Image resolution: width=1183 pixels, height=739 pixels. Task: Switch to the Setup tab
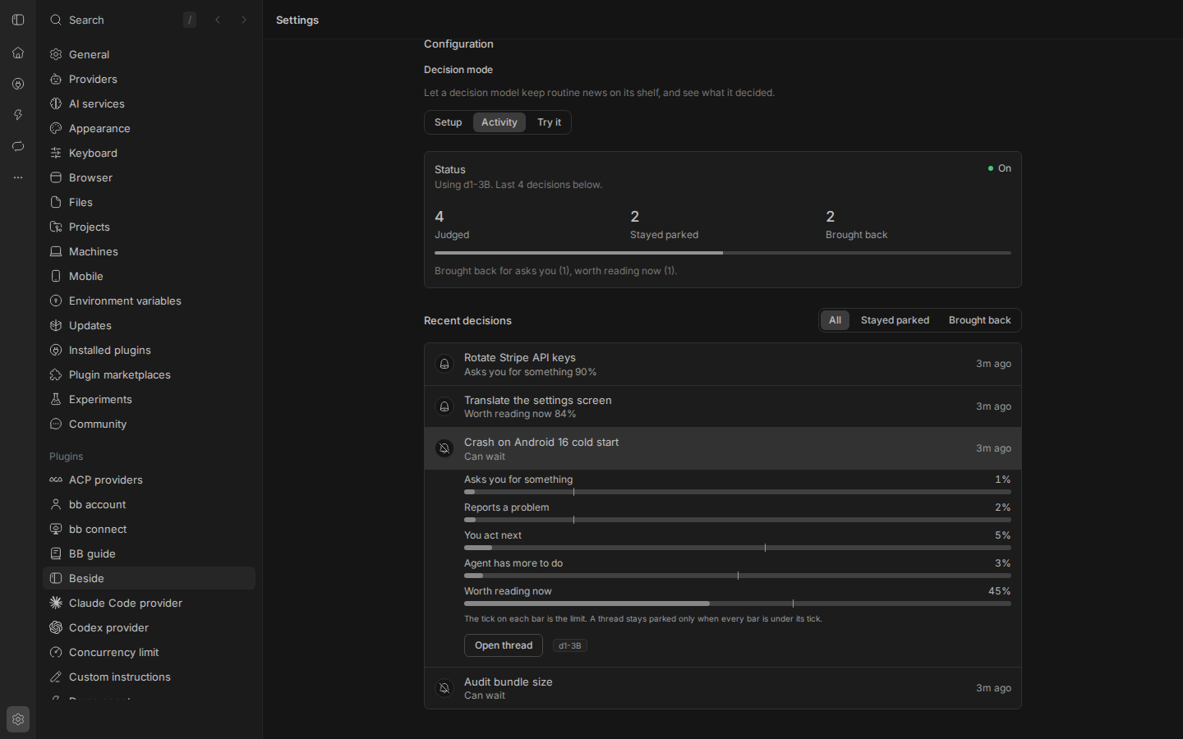click(x=449, y=122)
